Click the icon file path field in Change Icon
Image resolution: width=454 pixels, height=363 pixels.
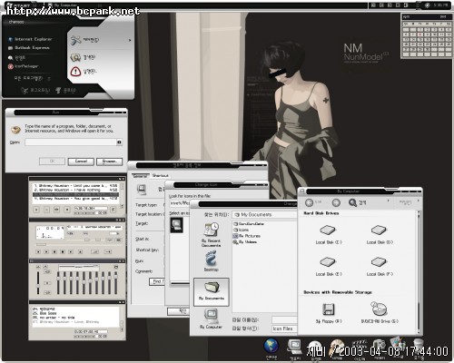(x=179, y=203)
